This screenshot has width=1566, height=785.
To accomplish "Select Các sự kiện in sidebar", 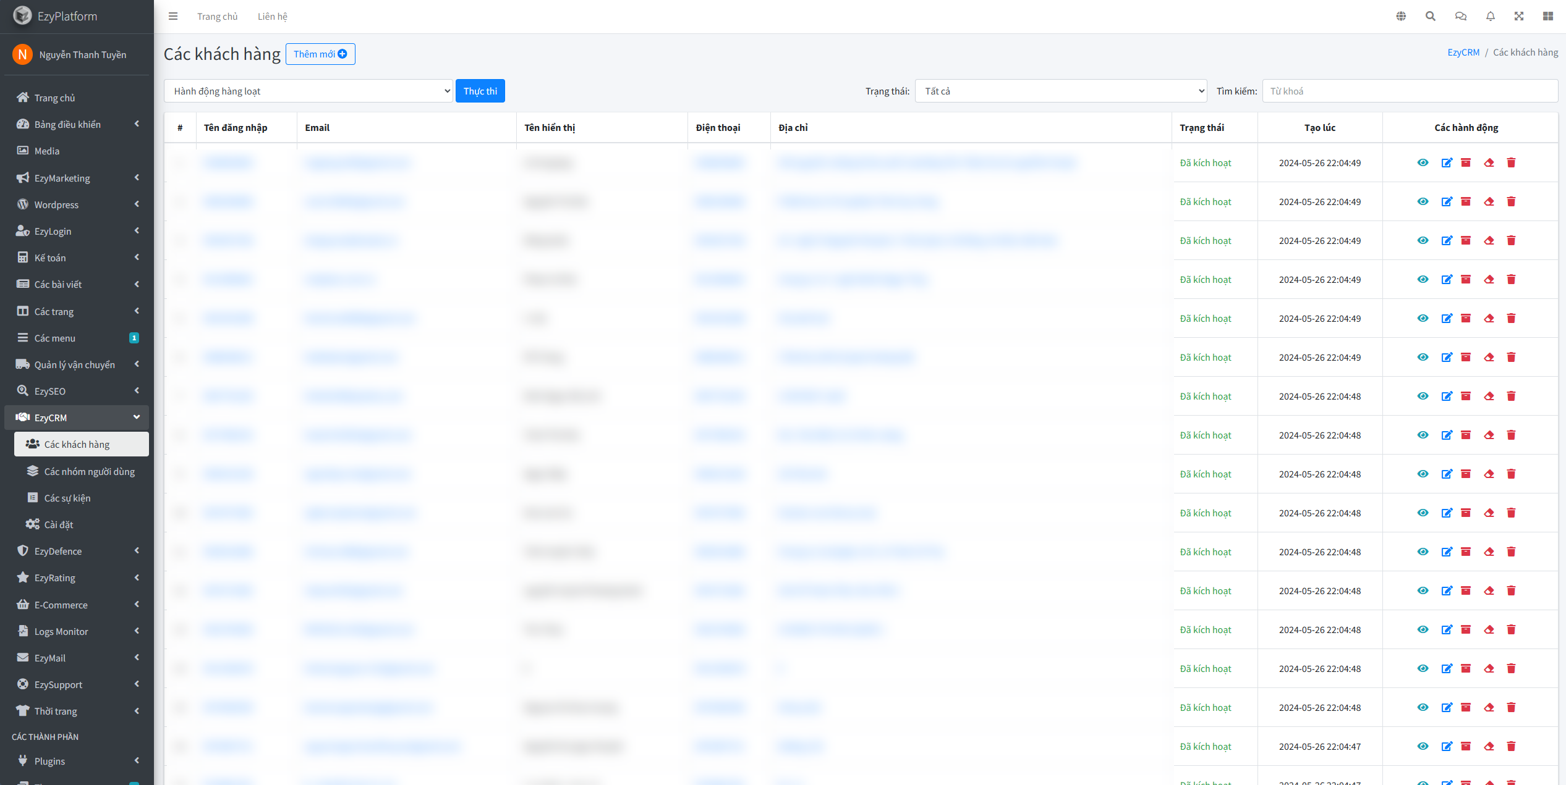I will [67, 498].
